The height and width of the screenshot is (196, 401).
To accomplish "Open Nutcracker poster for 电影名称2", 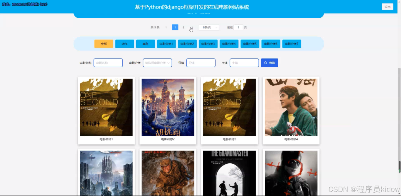I will click(168, 107).
